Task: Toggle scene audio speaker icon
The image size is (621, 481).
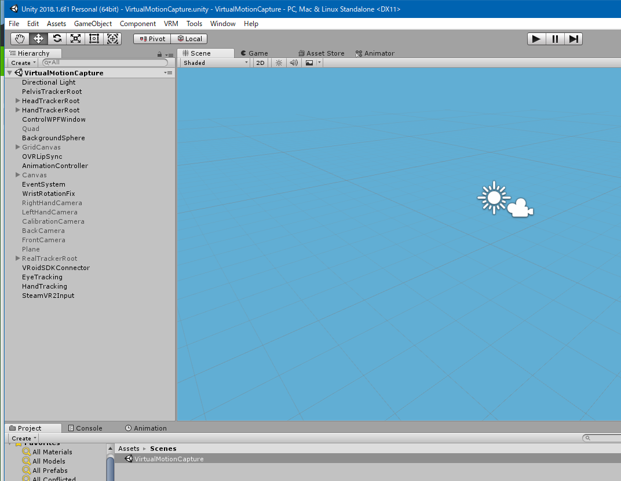Action: (294, 63)
